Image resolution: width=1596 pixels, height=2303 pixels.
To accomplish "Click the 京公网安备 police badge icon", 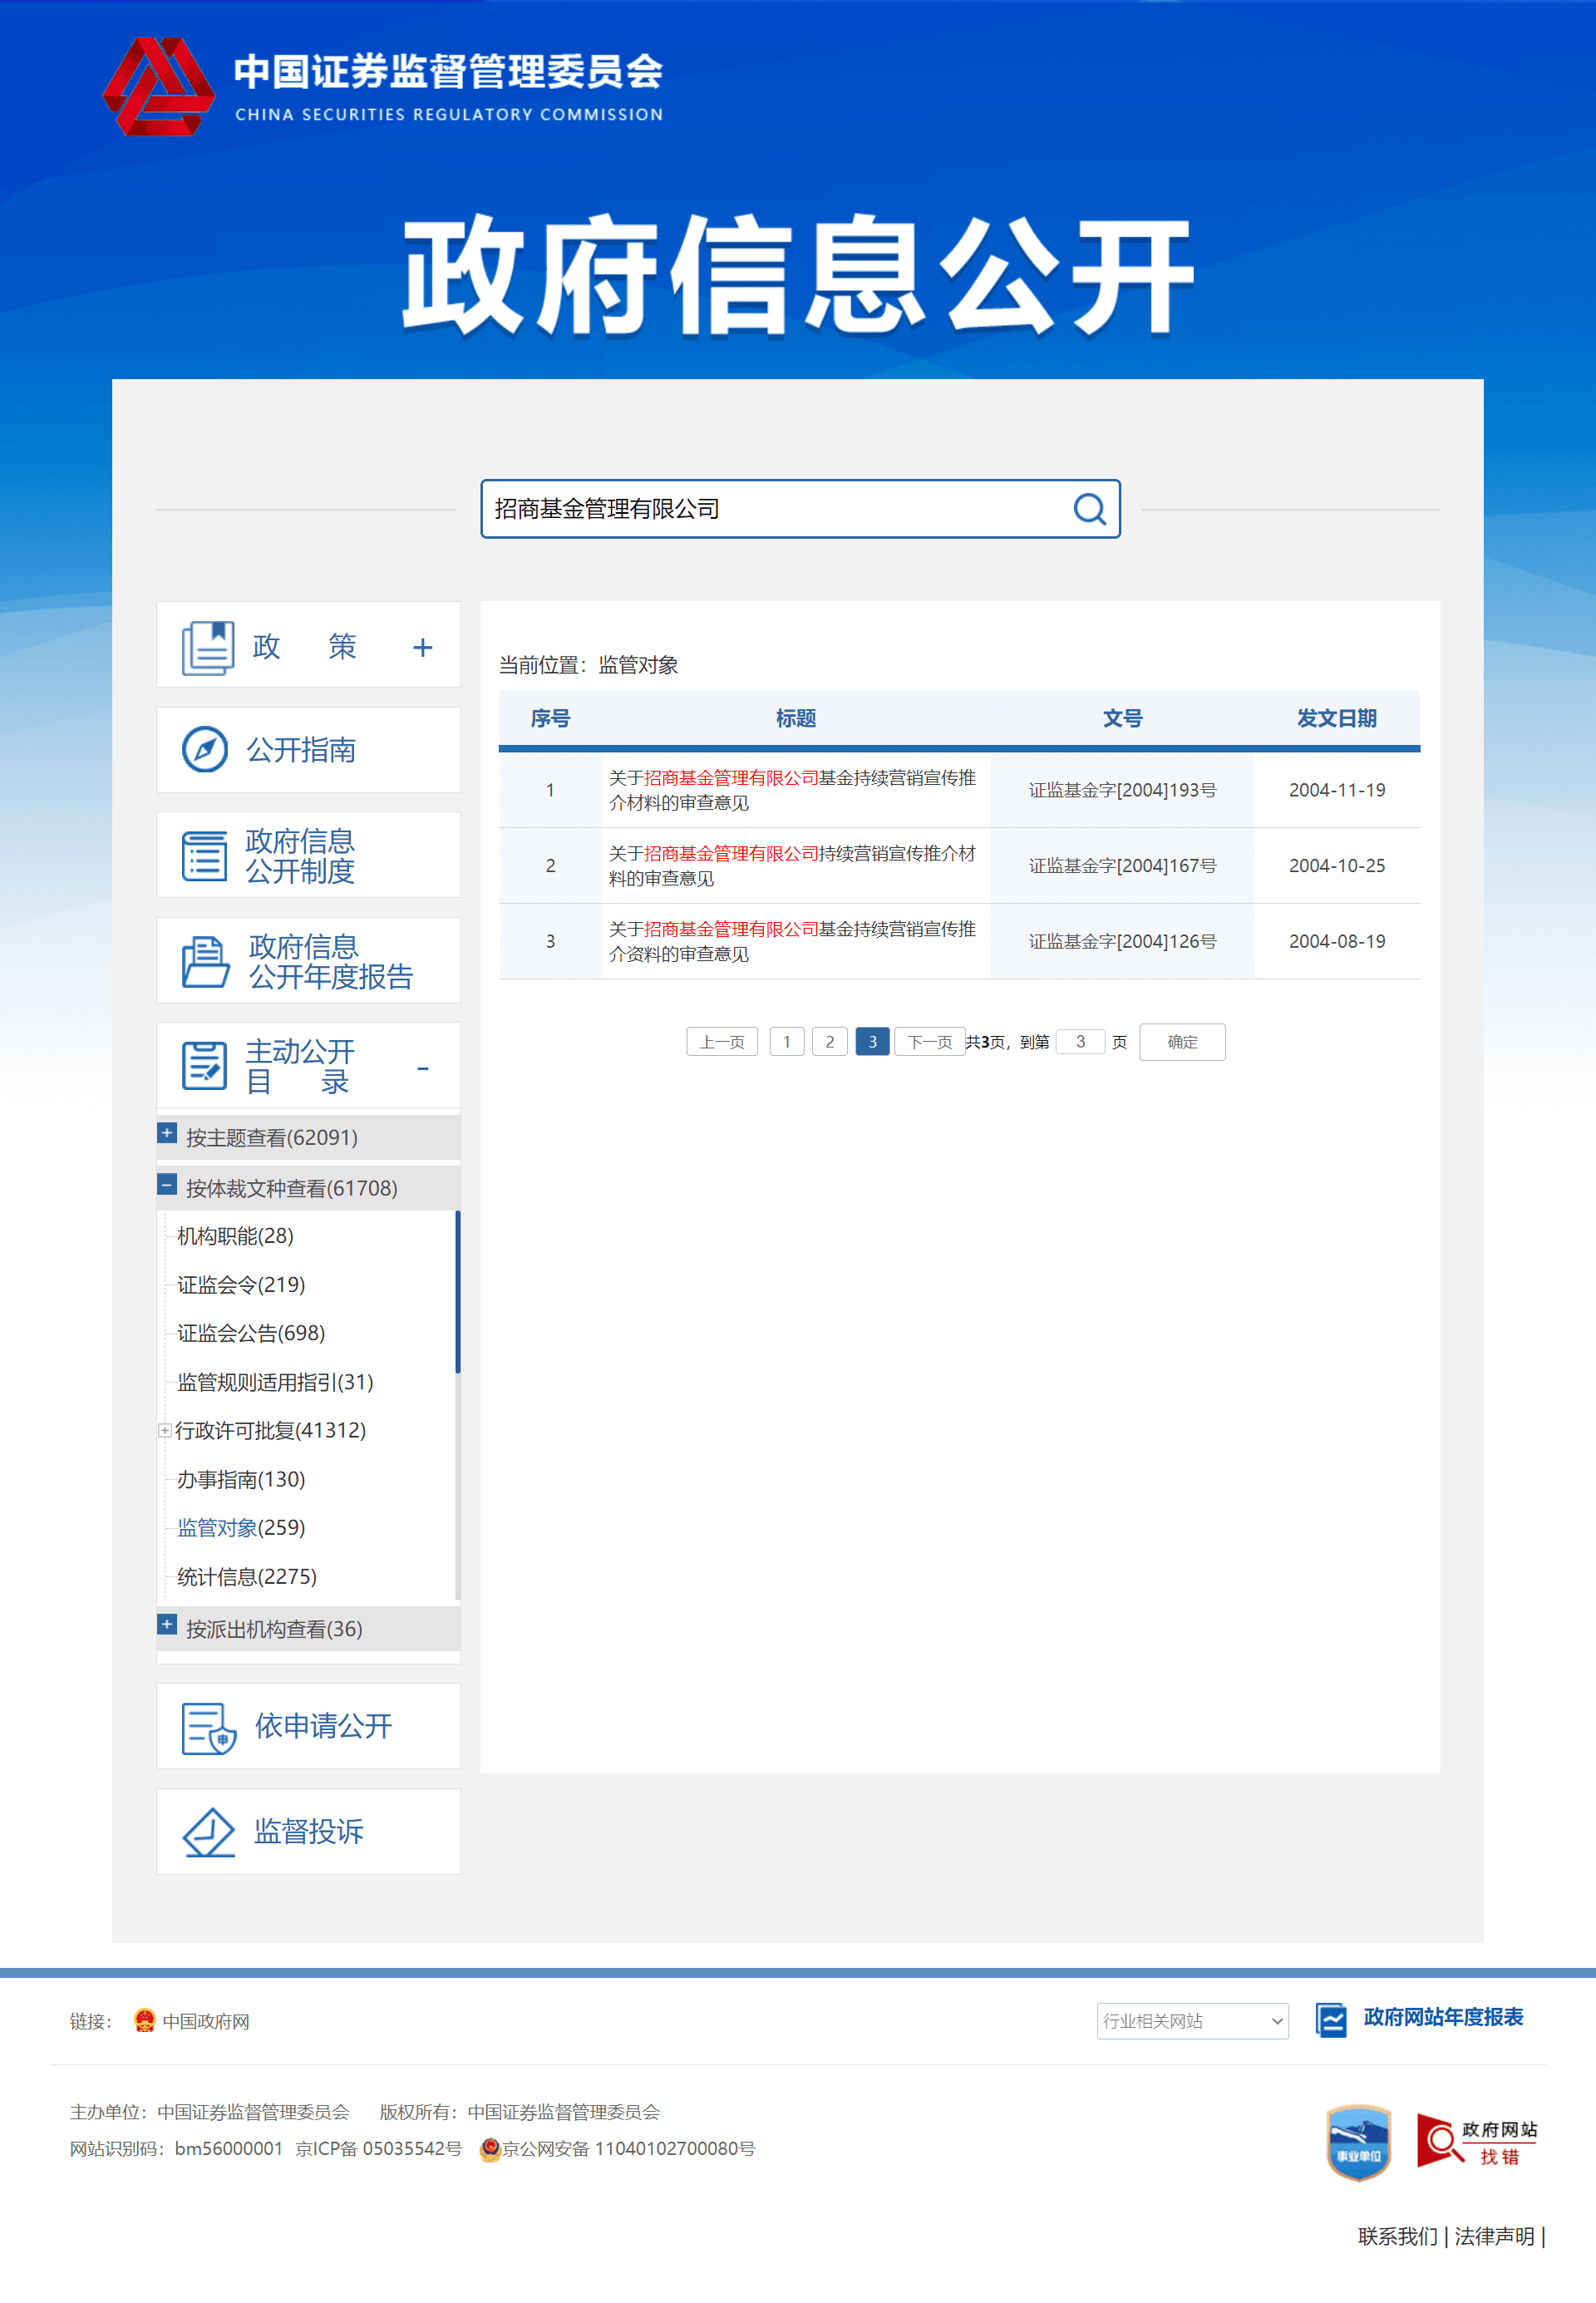I will click(x=490, y=2149).
